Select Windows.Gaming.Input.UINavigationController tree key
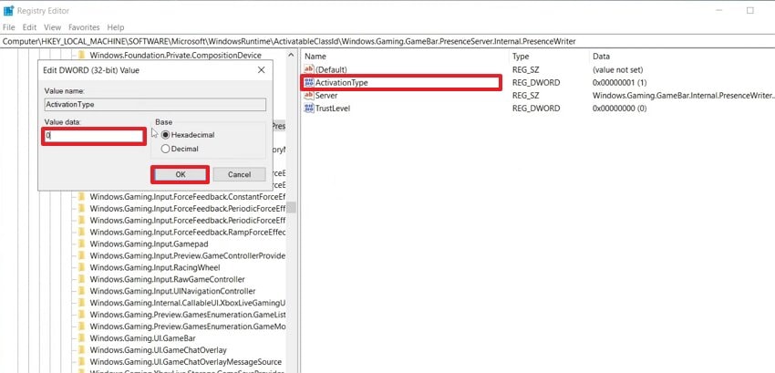This screenshot has width=775, height=373. pyautogui.click(x=172, y=291)
